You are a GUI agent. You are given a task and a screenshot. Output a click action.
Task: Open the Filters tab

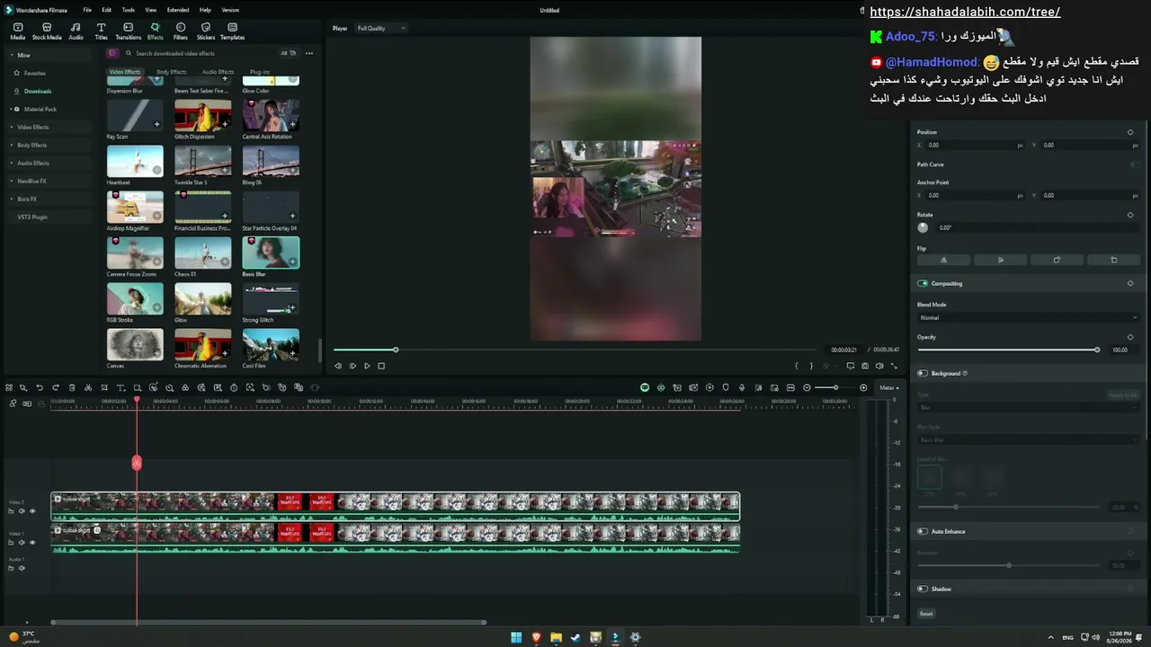pos(181,31)
